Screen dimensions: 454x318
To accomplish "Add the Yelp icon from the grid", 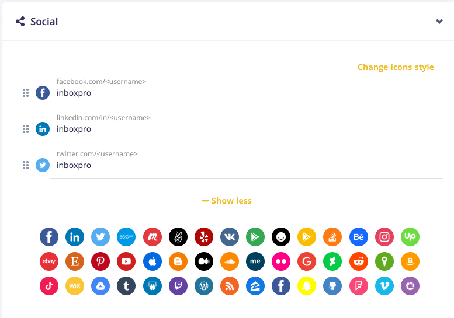I will coord(204,236).
